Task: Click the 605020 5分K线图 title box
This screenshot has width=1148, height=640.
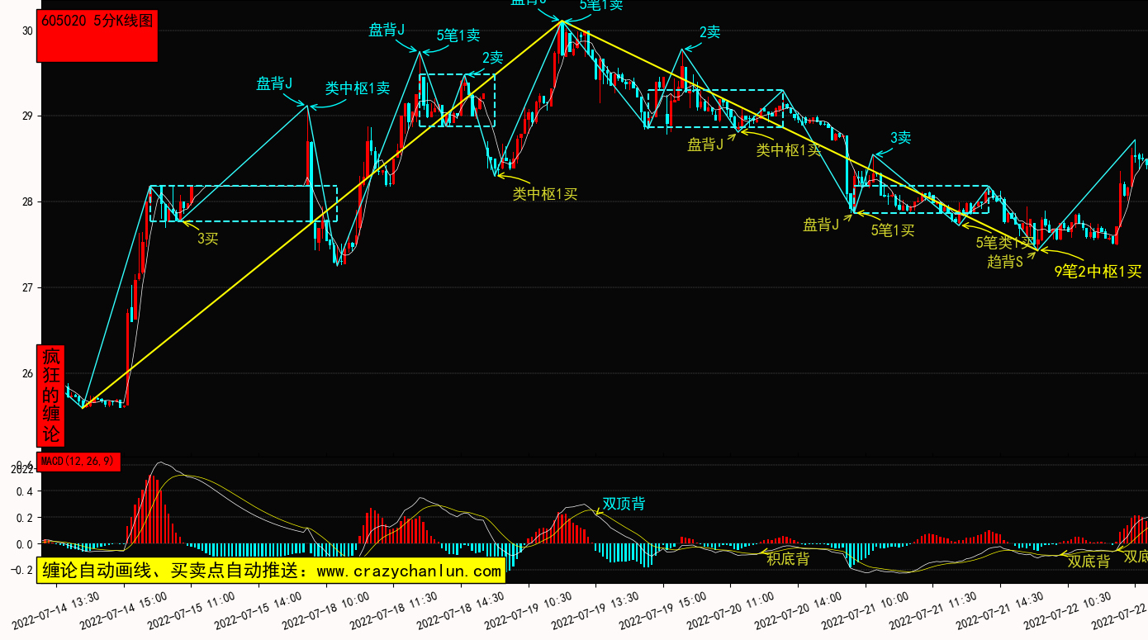Action: tap(97, 37)
